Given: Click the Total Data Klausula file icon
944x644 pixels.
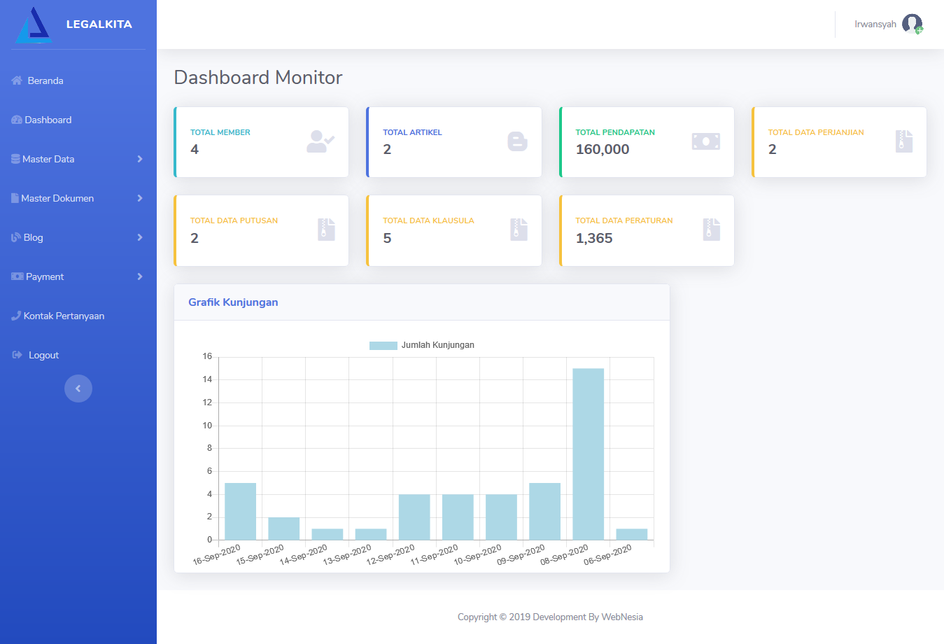Looking at the screenshot, I should 519,230.
